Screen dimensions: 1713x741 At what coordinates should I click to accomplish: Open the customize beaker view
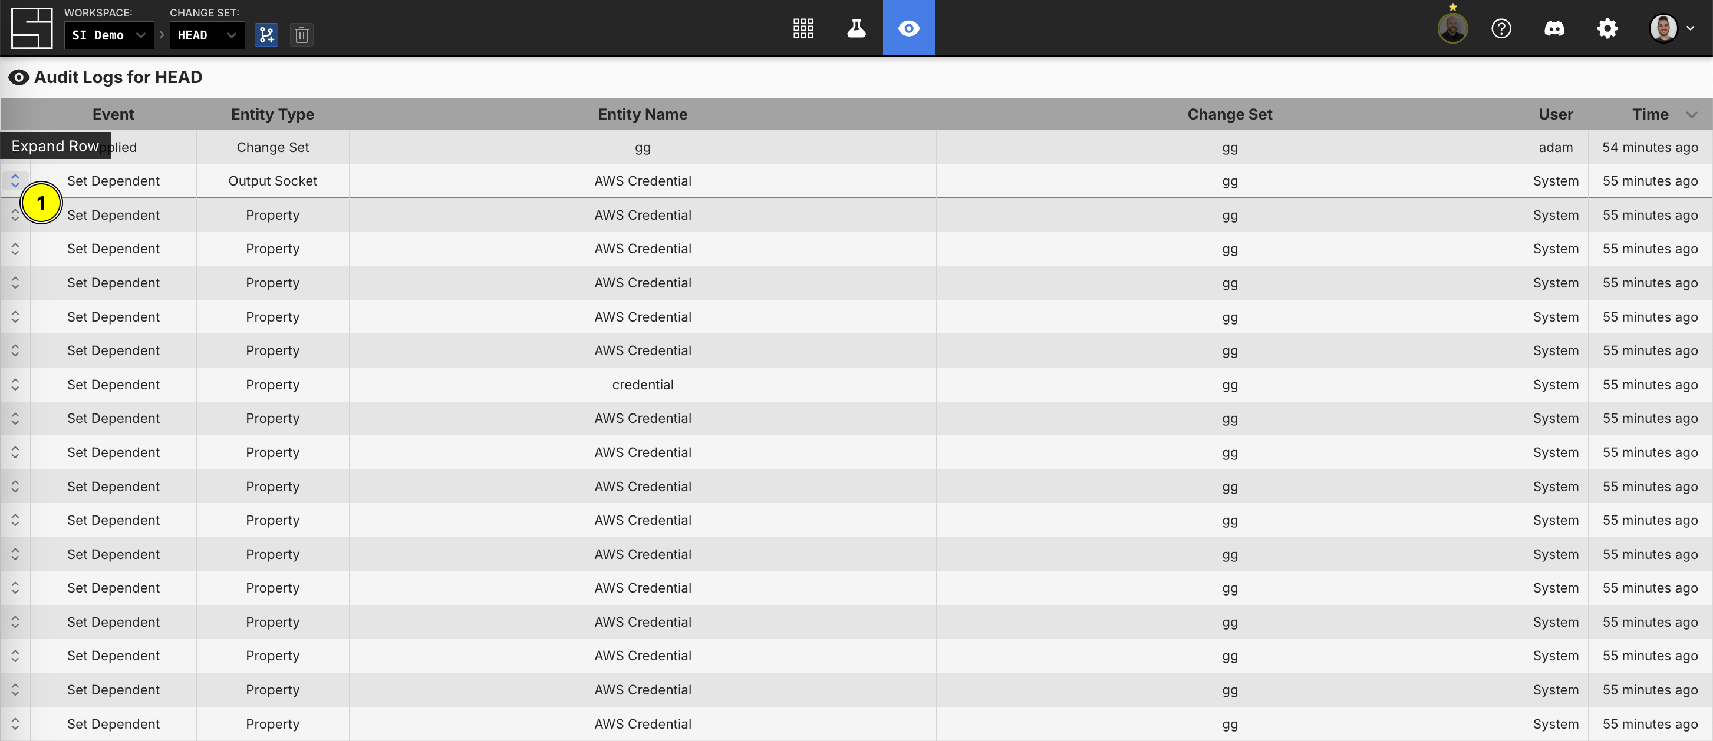tap(856, 28)
